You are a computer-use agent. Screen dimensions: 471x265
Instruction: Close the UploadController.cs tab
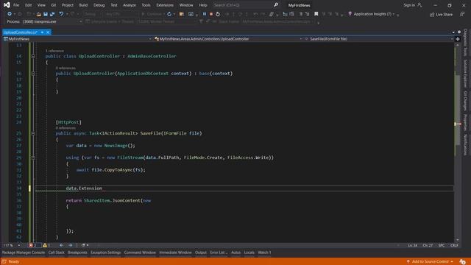coord(48,32)
